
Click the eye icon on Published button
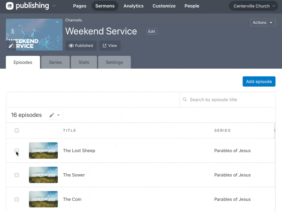click(71, 46)
